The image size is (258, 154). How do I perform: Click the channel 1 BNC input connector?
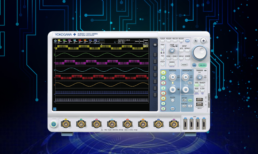(x=66, y=124)
